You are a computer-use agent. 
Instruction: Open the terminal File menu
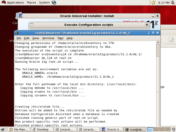tap(19, 38)
